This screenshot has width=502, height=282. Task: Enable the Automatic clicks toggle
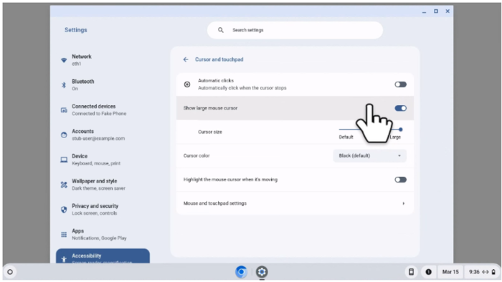click(x=400, y=84)
